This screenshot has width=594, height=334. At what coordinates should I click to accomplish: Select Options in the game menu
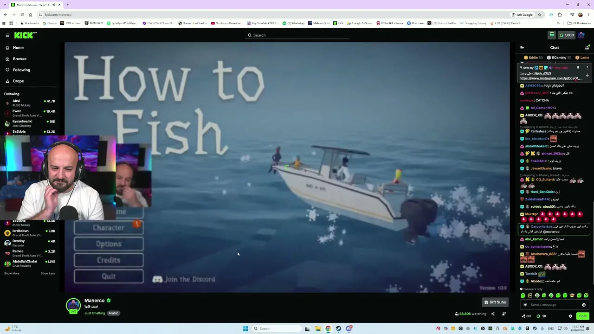(109, 244)
